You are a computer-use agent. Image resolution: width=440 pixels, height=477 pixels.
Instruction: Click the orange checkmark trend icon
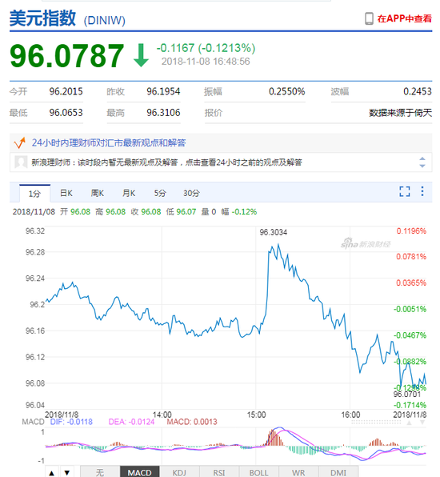(x=19, y=142)
